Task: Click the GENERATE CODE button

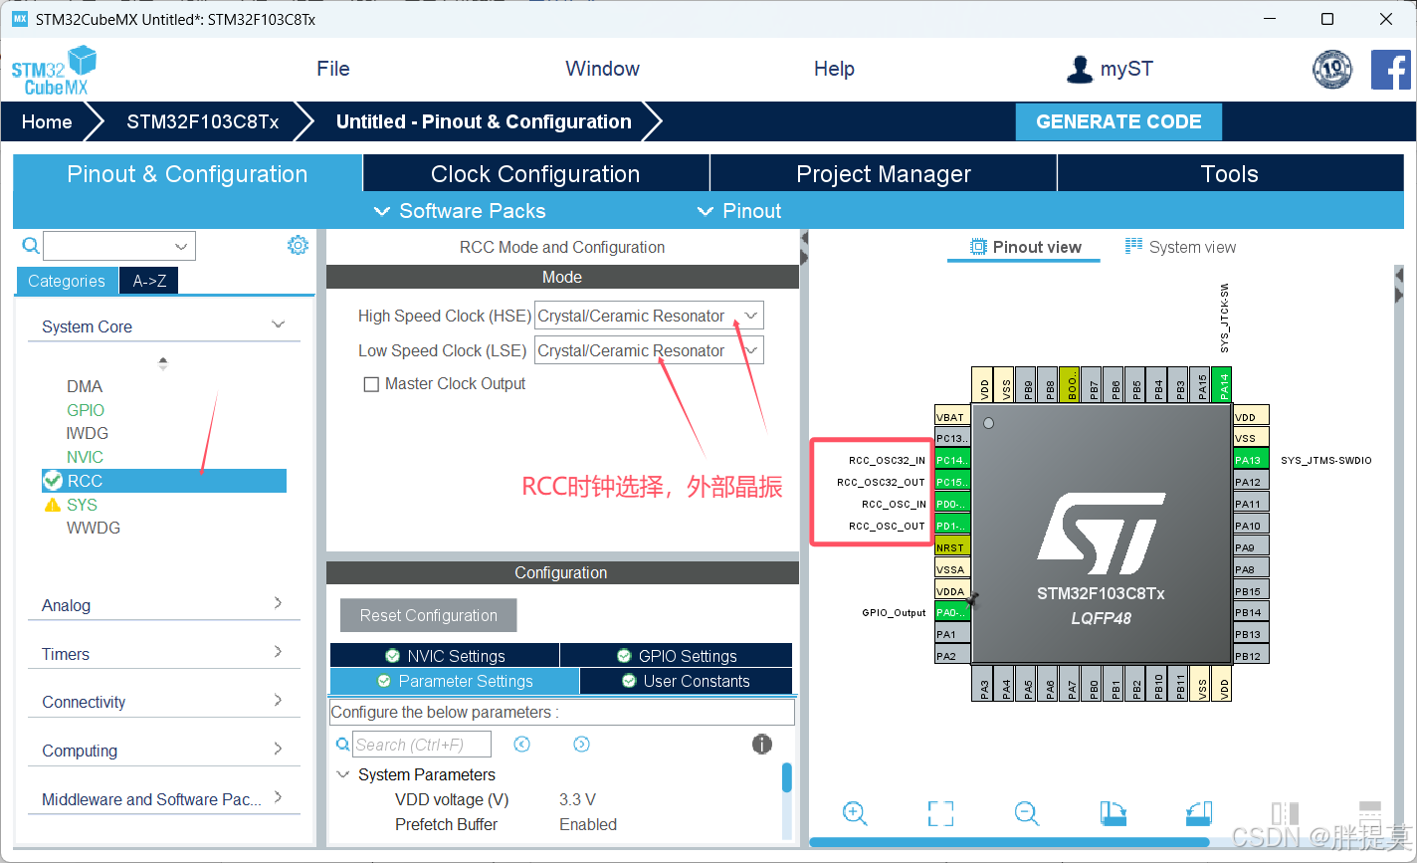Action: 1118,121
